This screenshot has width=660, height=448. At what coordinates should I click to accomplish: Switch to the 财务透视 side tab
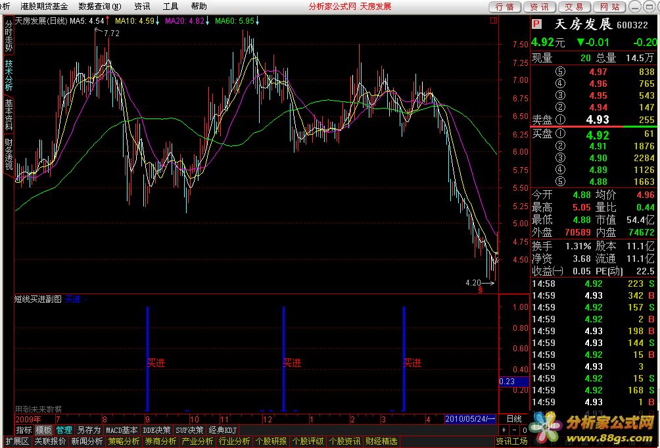9,154
